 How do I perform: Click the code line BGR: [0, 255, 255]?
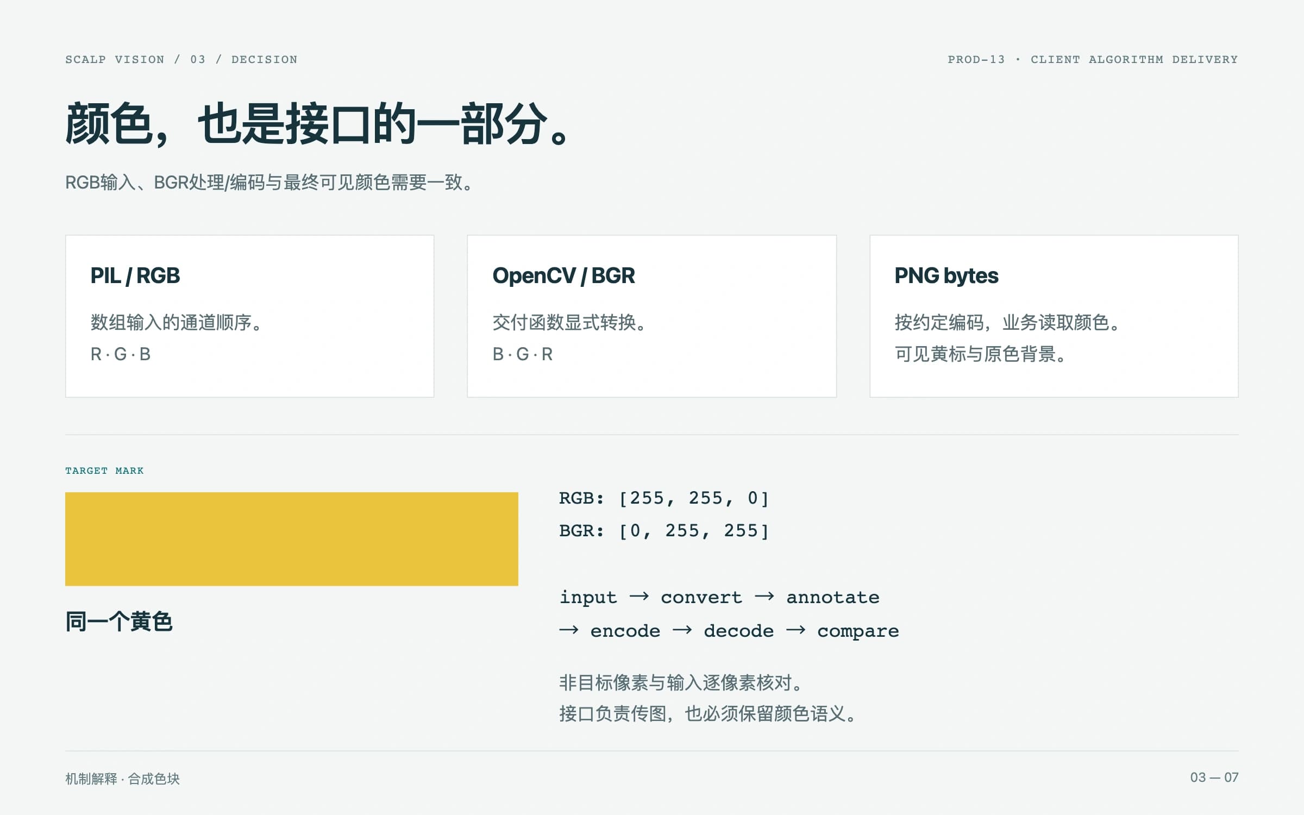click(664, 531)
